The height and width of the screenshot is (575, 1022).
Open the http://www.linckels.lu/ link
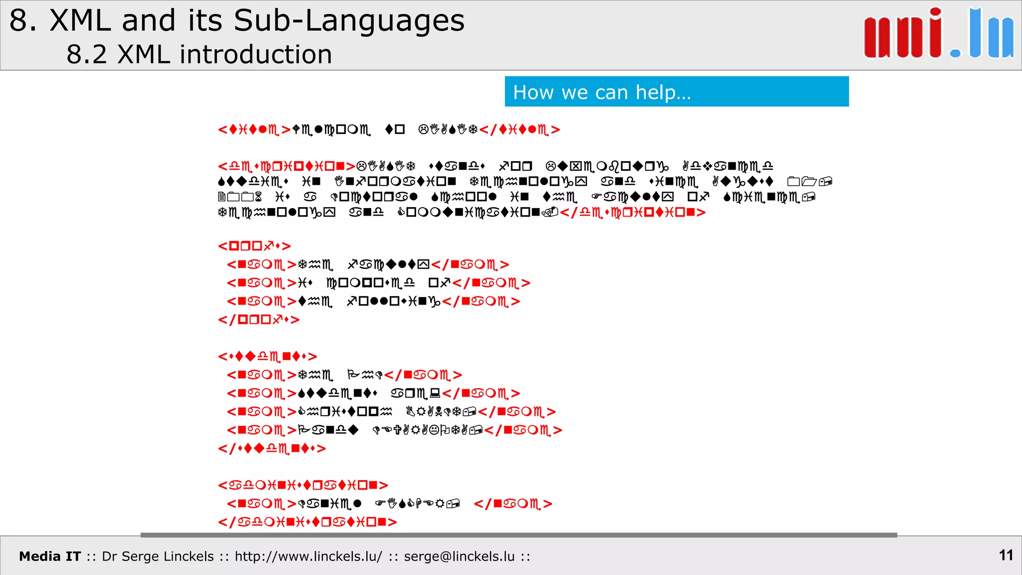[x=308, y=556]
